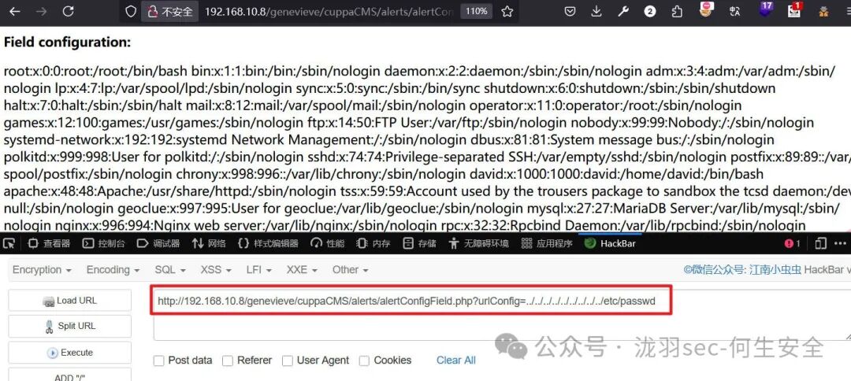The image size is (851, 381).
Task: Click the Load URL button
Action: tap(70, 300)
